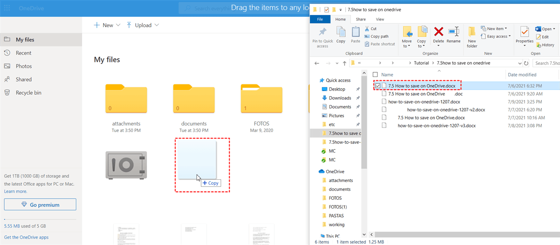The width and height of the screenshot is (560, 245).
Task: Switch to the View ribbon tab
Action: (x=380, y=19)
